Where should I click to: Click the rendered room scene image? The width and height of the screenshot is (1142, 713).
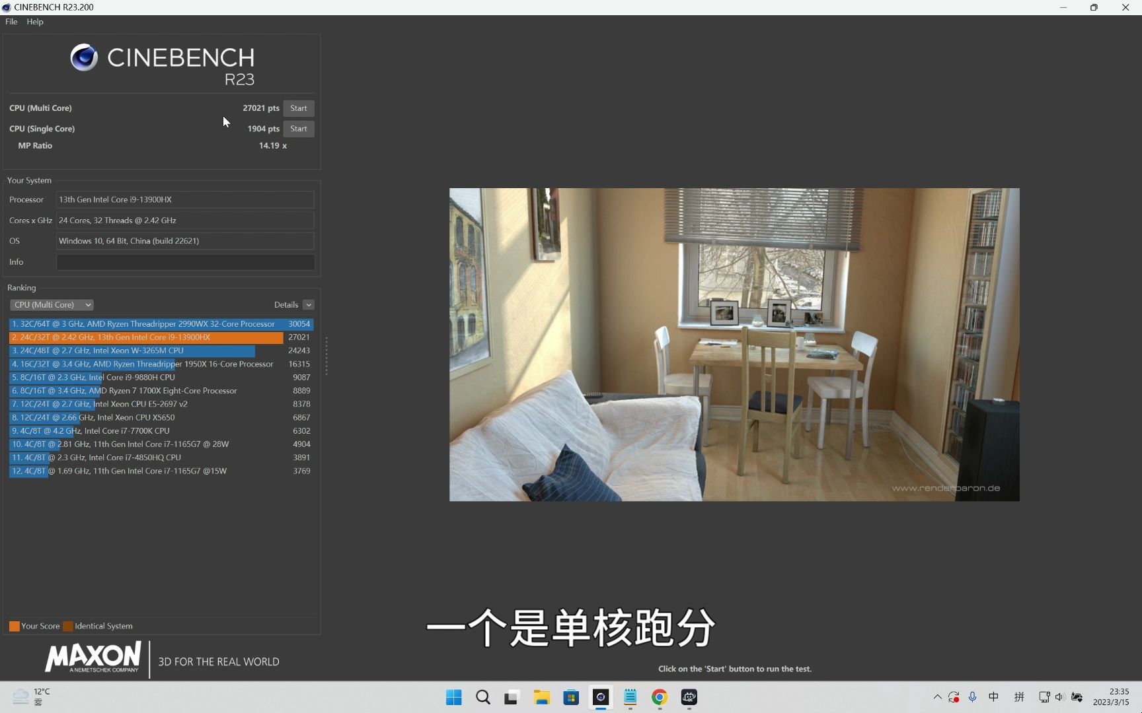(734, 345)
